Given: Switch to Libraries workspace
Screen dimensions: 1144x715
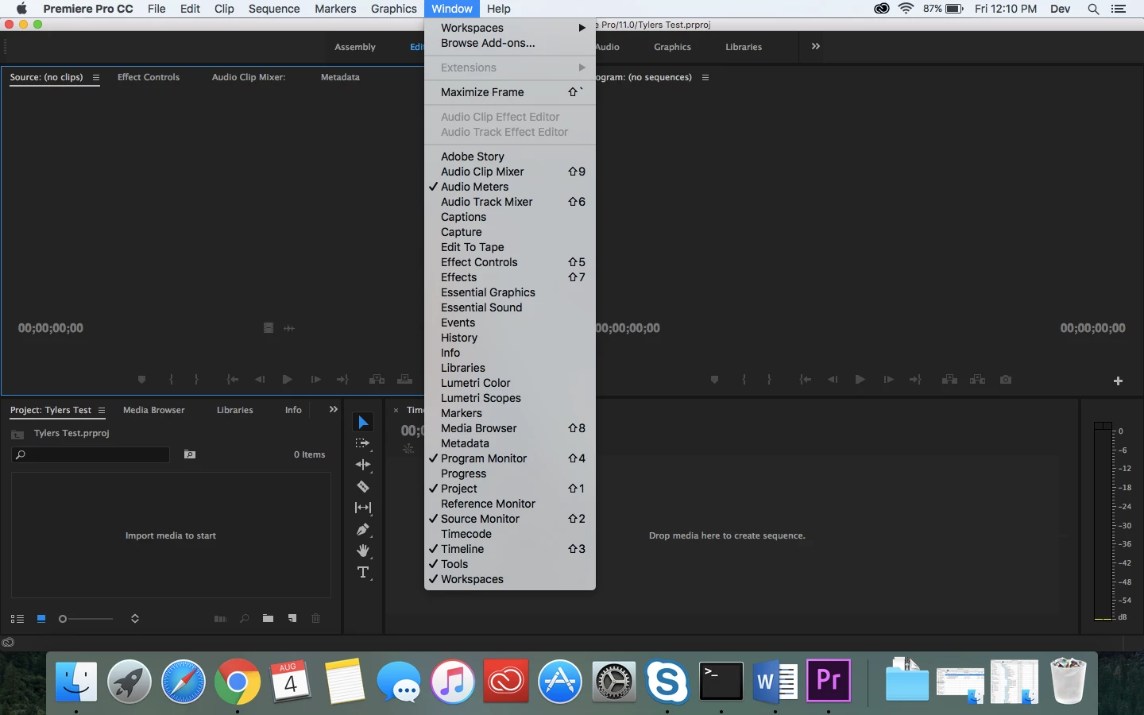Looking at the screenshot, I should pos(744,47).
